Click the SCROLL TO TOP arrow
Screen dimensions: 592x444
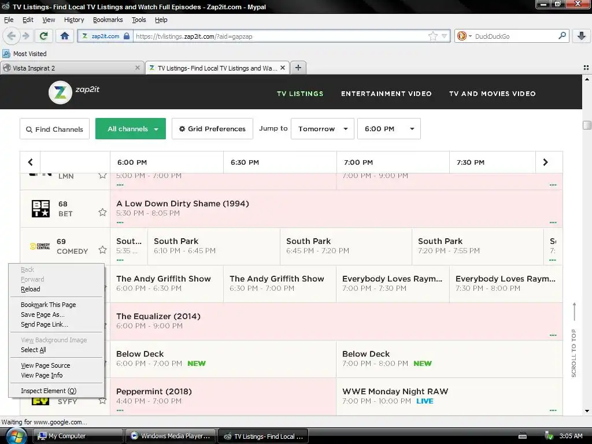tap(574, 312)
